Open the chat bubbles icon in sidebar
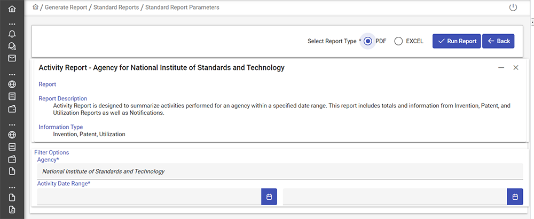 pos(12,46)
